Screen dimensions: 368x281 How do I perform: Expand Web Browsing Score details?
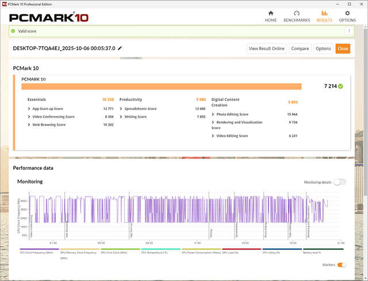29,125
